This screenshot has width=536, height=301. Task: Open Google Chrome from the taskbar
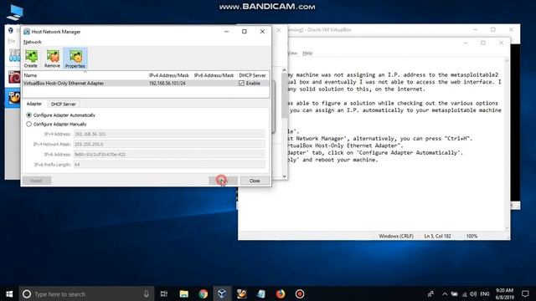point(203,293)
